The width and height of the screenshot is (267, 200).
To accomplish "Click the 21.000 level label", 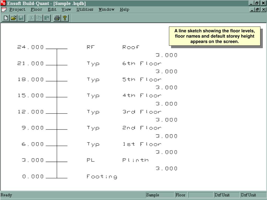I will click(31, 64).
